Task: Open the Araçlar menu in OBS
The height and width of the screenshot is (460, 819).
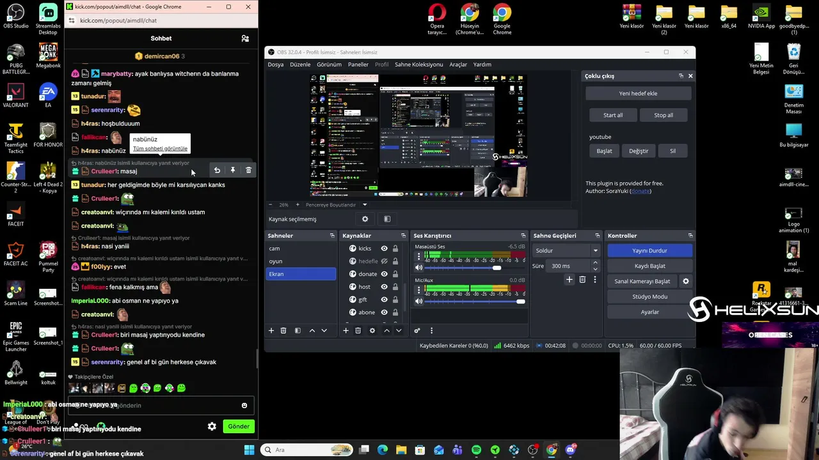Action: pos(458,65)
